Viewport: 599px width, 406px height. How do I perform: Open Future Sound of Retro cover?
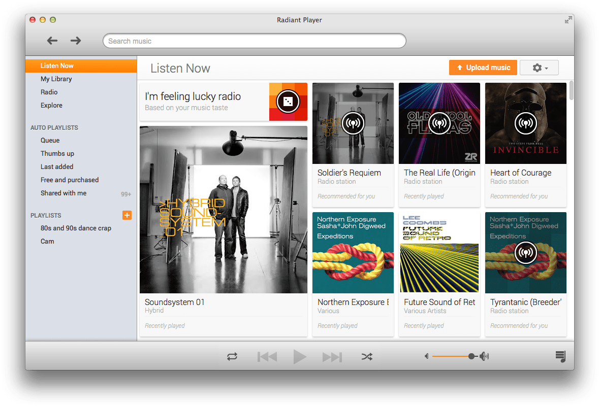tap(439, 253)
